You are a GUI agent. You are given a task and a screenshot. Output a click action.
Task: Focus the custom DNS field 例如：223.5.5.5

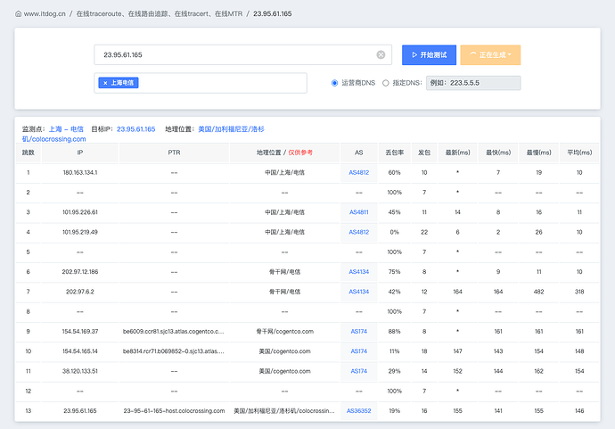[473, 83]
